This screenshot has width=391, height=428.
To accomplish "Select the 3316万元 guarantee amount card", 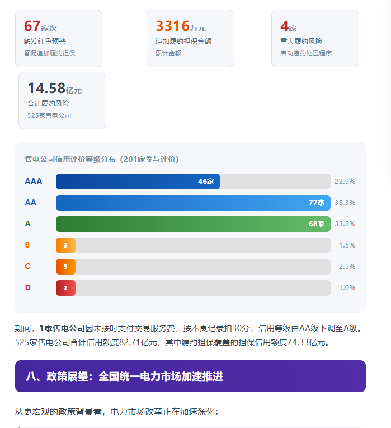I will [190, 38].
